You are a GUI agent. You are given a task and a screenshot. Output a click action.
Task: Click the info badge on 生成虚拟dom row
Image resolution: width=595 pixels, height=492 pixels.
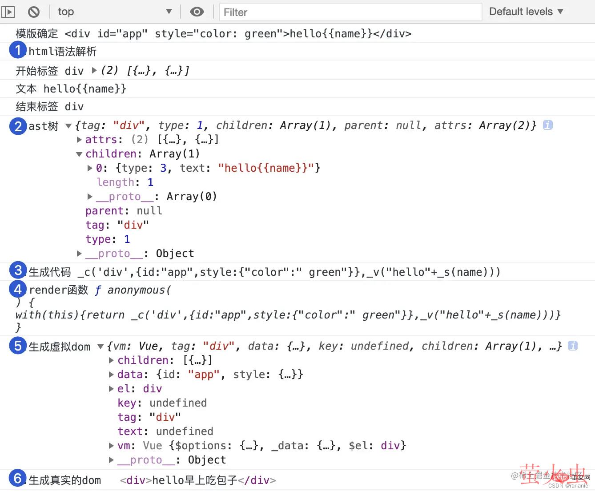tap(573, 346)
